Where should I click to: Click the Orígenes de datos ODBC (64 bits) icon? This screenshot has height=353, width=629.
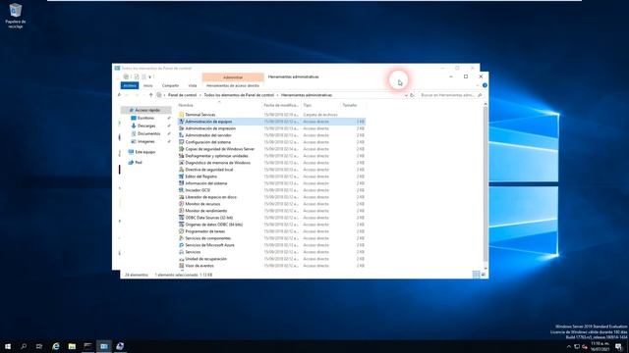(x=181, y=225)
